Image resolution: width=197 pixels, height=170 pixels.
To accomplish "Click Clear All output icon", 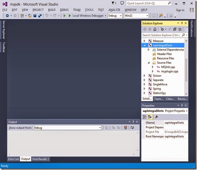I will point(125,128).
